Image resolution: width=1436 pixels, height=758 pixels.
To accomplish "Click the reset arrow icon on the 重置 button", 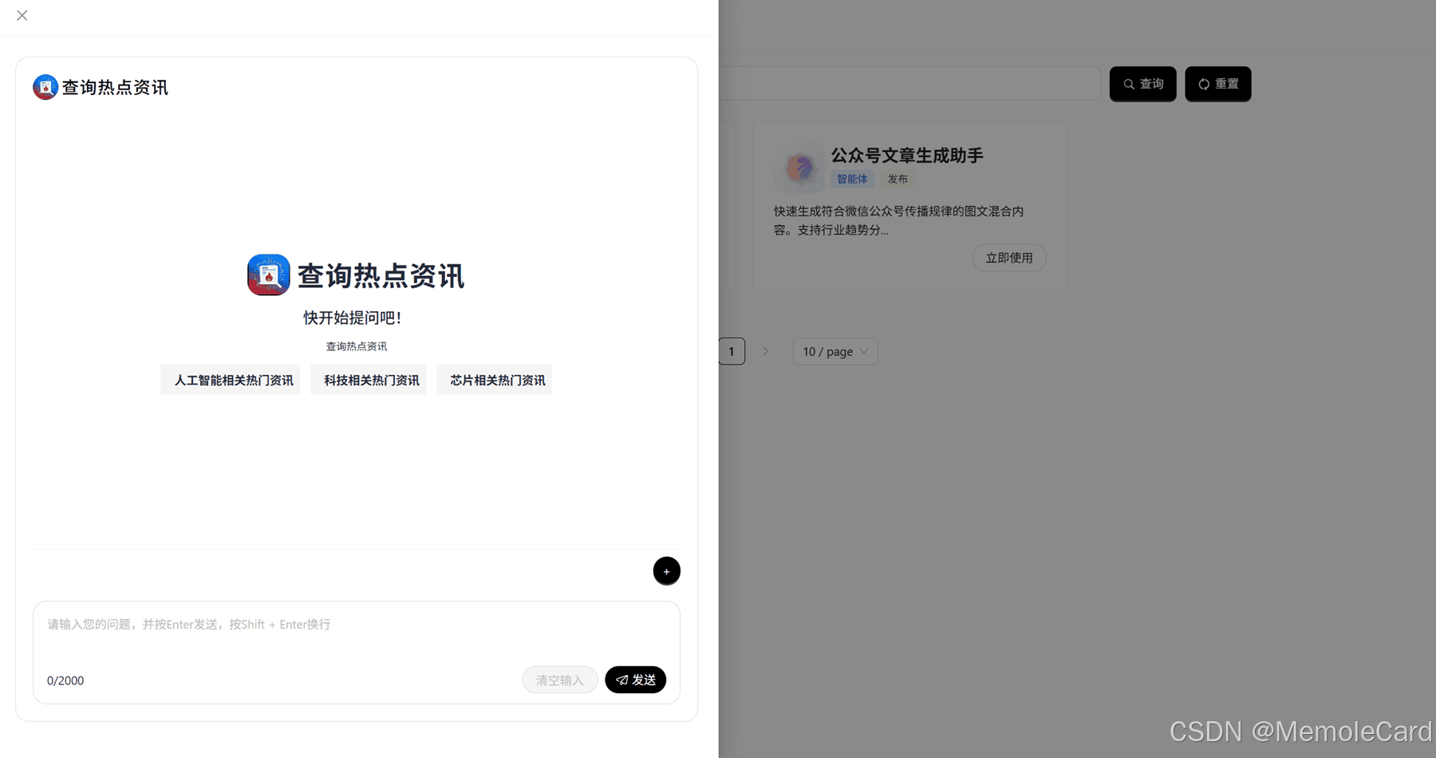I will point(1204,84).
